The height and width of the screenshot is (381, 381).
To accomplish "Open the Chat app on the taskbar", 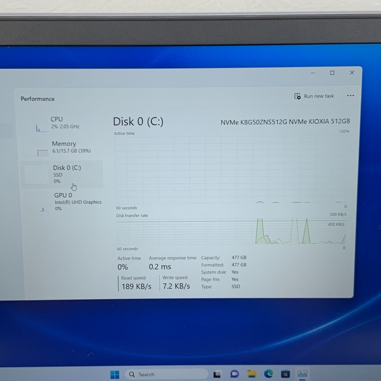I will coord(234,374).
